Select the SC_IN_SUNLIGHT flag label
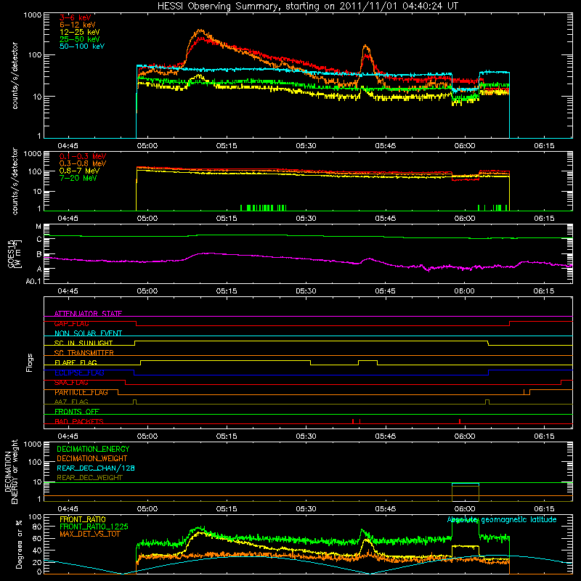The image size is (581, 581). (x=84, y=343)
